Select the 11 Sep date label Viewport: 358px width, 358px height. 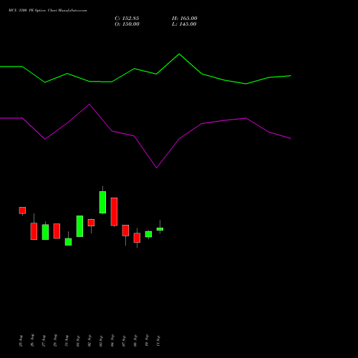(x=158, y=341)
